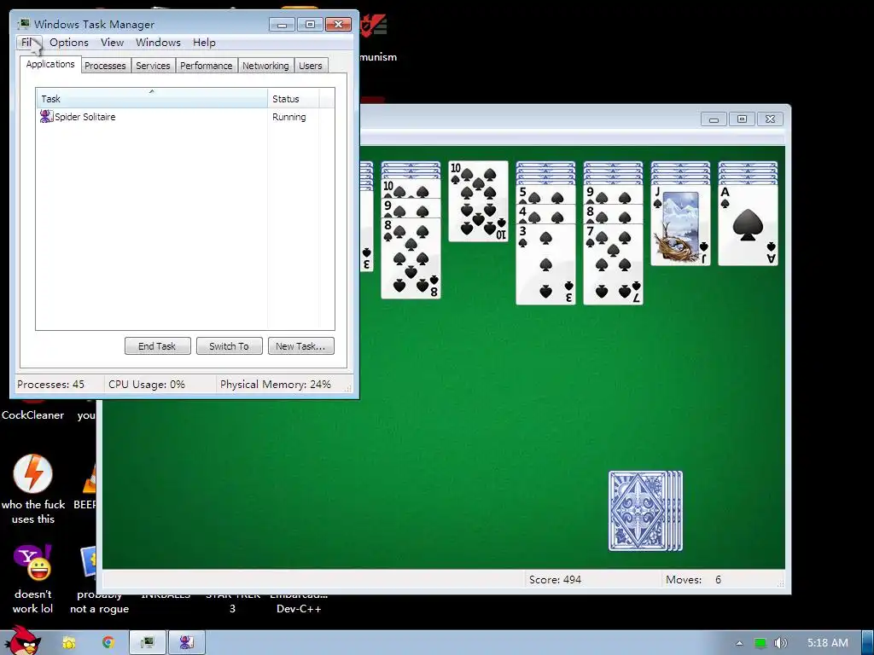Maximize the Spider Solitaire window

[742, 119]
